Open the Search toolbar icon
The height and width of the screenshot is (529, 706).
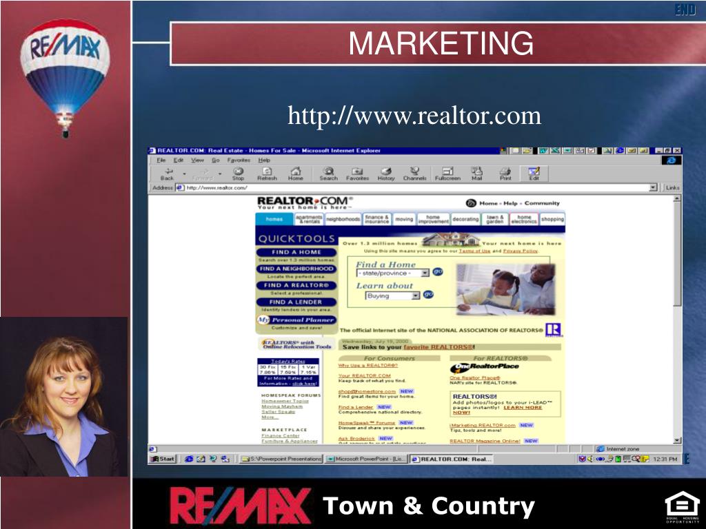(x=329, y=174)
